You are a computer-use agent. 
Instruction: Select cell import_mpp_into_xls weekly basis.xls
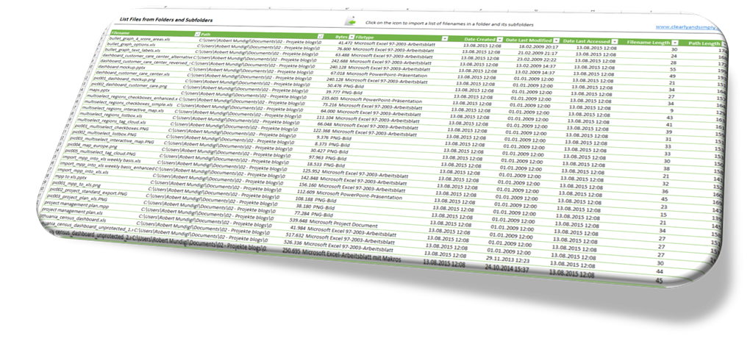[101, 158]
